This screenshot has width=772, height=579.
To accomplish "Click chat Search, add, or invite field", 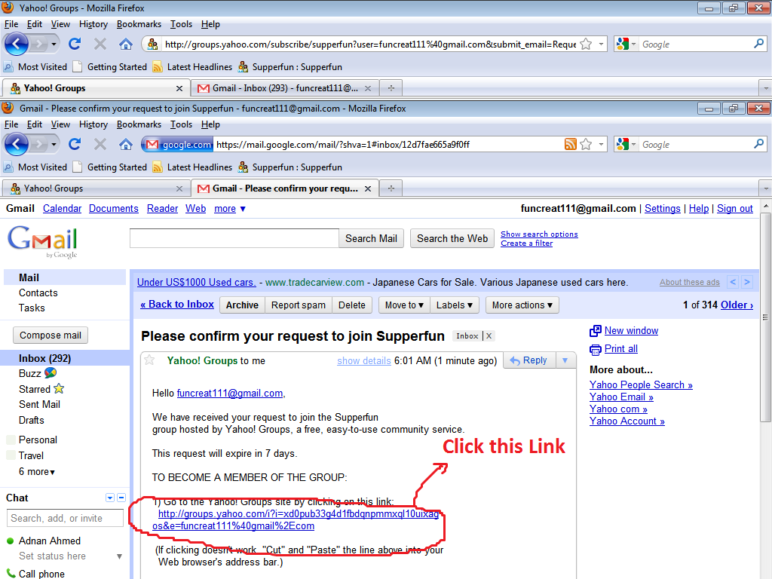I will [65, 518].
